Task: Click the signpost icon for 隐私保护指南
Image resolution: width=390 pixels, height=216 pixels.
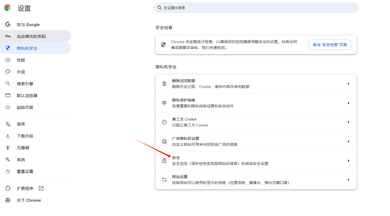Action: [x=164, y=103]
